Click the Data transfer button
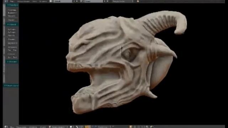This screenshot has width=228, height=128. [10, 57]
